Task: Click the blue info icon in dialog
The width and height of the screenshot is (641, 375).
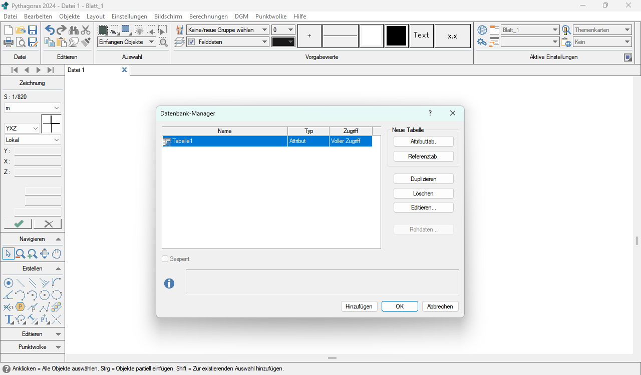Action: coord(169,283)
